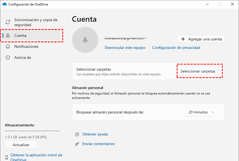239x161 pixels.
Task: Click the mobile phone icon
Action: [7, 157]
